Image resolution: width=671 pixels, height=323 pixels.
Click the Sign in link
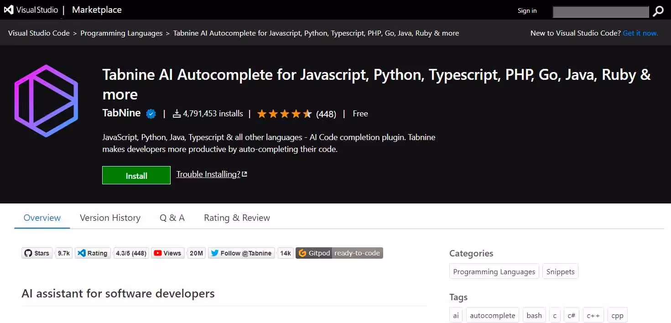click(527, 10)
